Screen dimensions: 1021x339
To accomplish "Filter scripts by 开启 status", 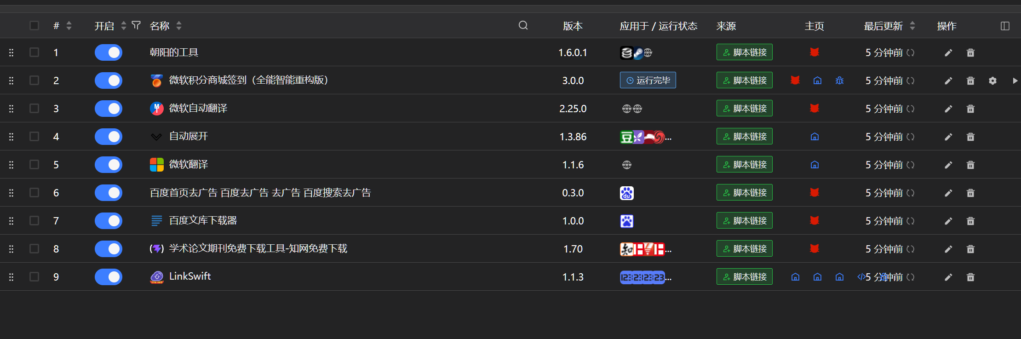I will coord(136,25).
